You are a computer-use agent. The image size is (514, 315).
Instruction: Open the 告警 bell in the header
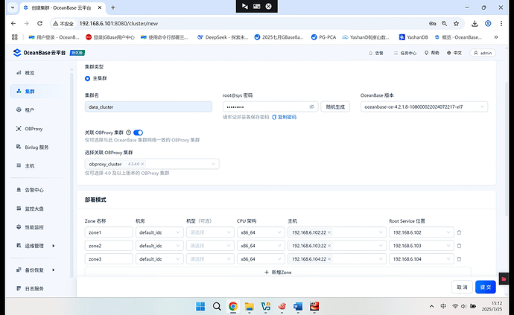tap(376, 53)
